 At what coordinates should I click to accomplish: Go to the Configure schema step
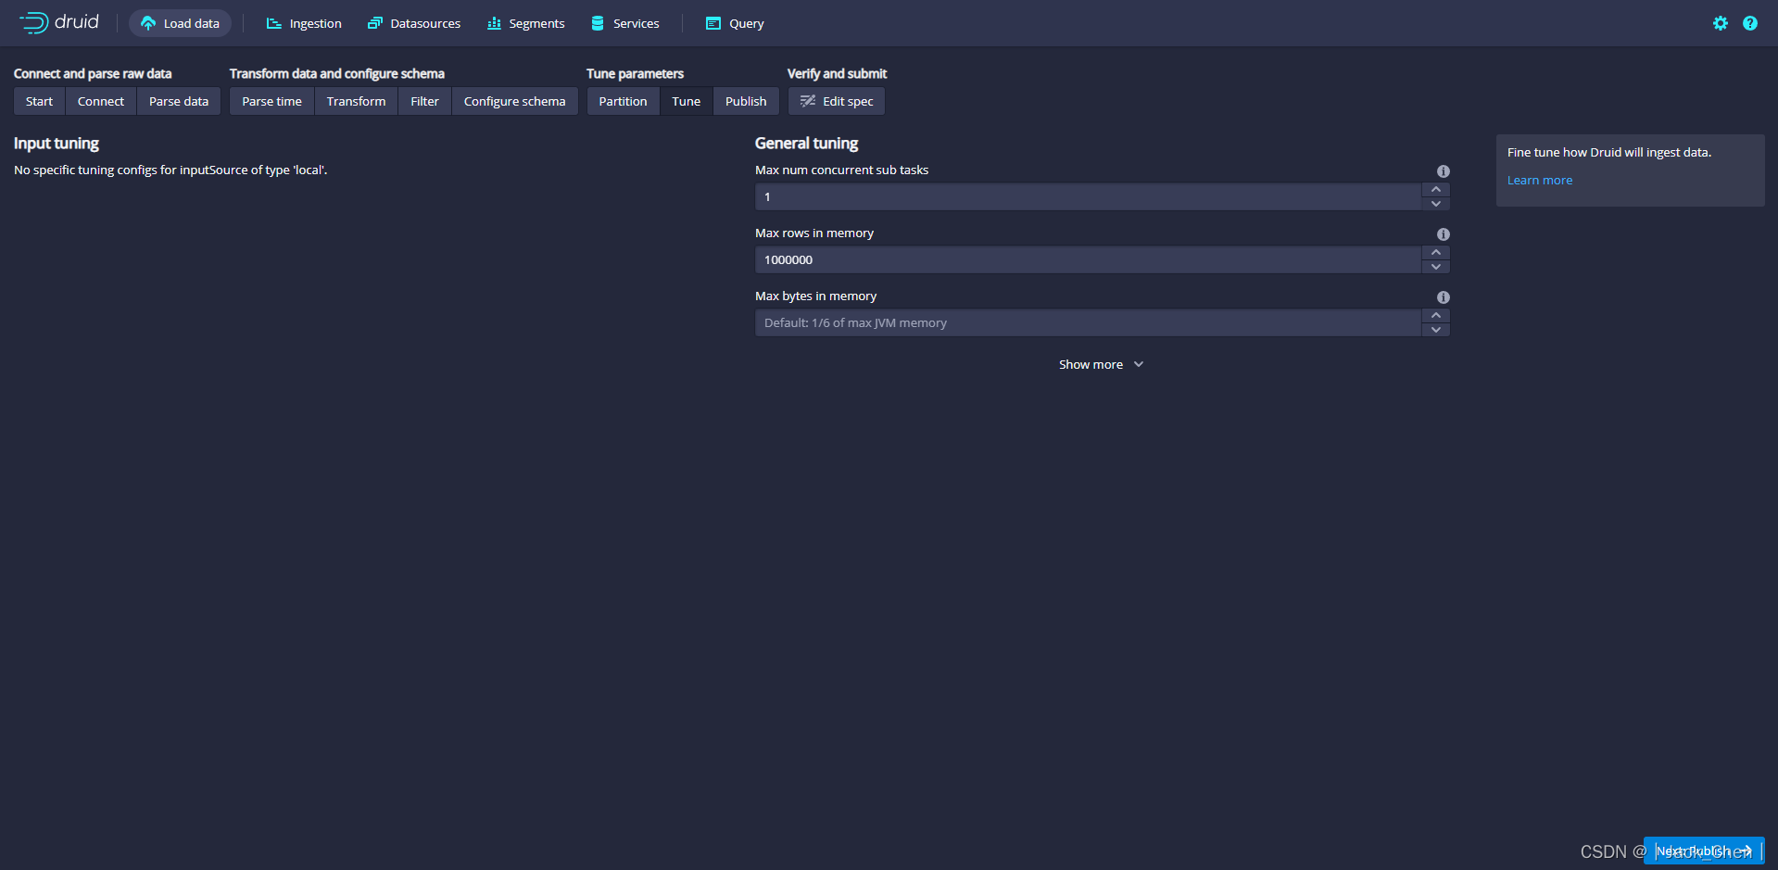[x=514, y=101]
